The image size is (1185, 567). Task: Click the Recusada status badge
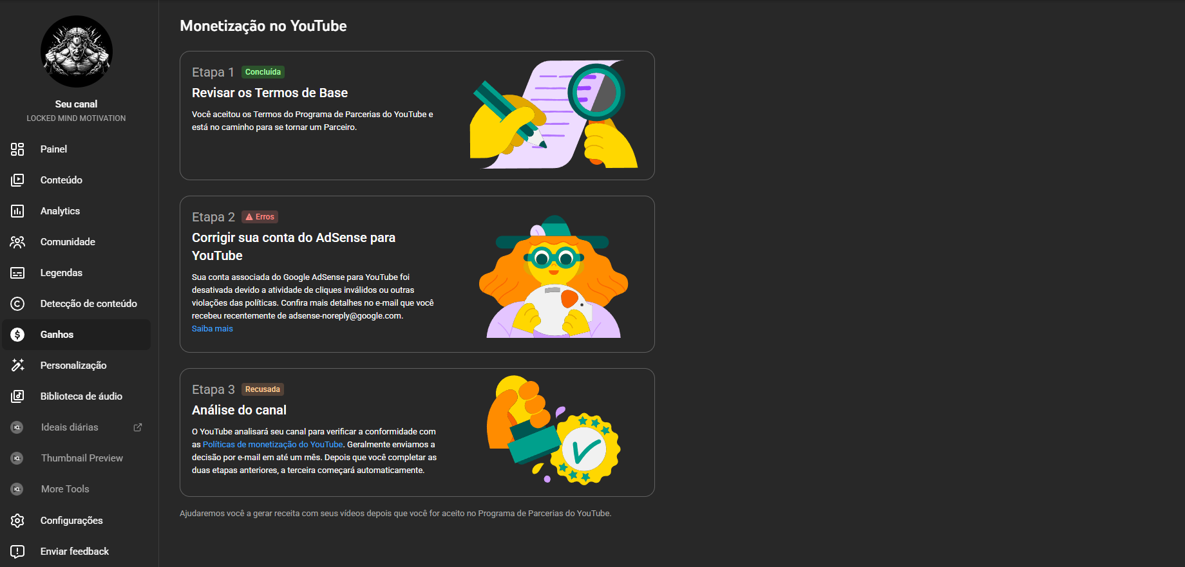pyautogui.click(x=263, y=389)
